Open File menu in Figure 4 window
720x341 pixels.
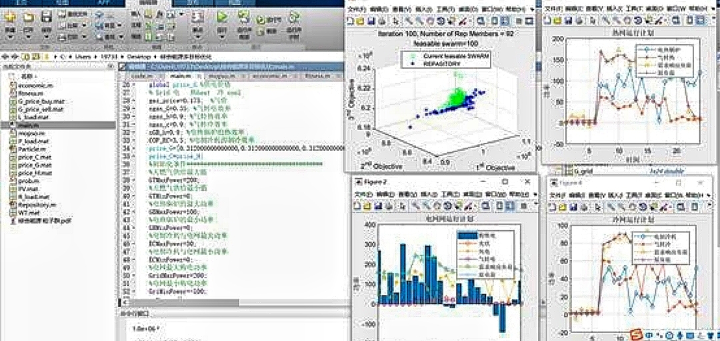(x=559, y=196)
